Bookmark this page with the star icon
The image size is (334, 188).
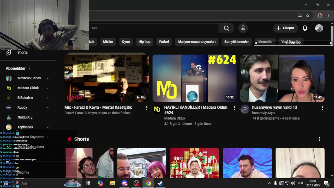[308, 15]
